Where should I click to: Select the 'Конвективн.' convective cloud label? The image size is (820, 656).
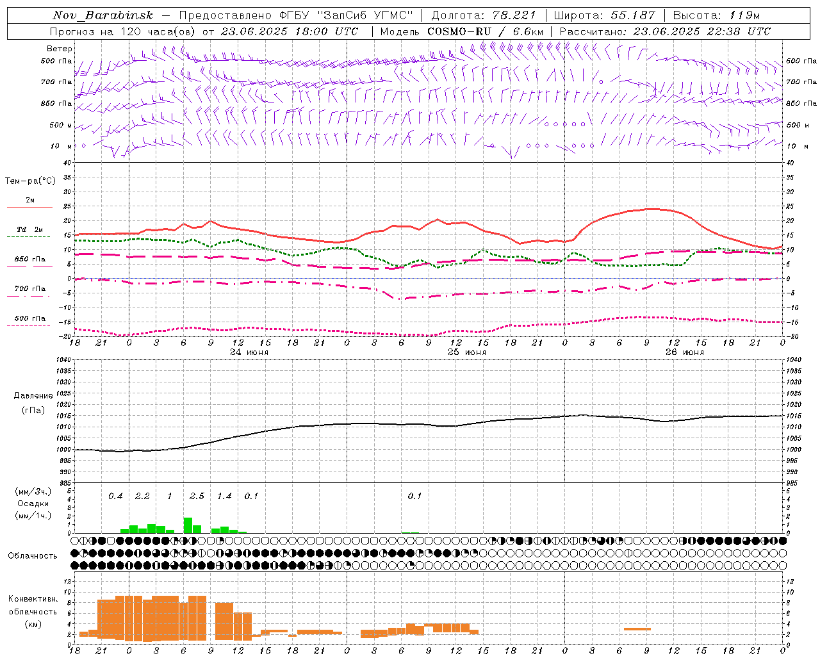(x=33, y=599)
